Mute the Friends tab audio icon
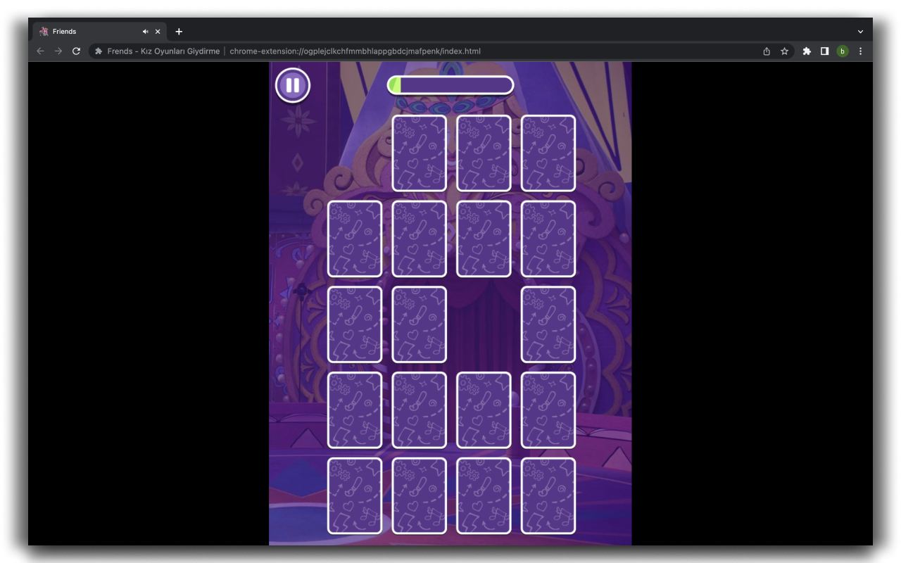Viewport: 901px width, 563px height. click(145, 32)
